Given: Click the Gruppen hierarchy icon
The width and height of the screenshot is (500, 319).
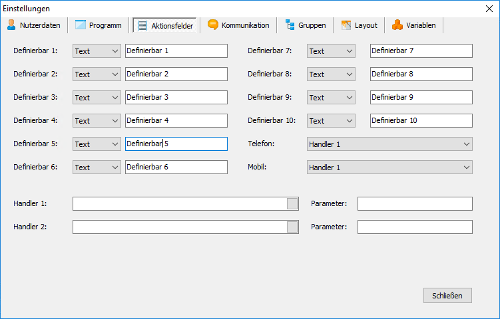Looking at the screenshot, I should [x=290, y=25].
